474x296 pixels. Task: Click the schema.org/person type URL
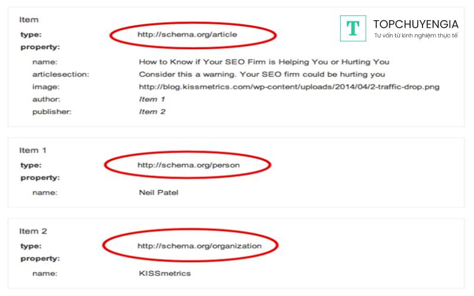click(x=188, y=165)
